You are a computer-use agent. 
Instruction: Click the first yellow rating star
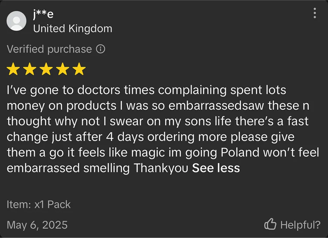pos(14,69)
